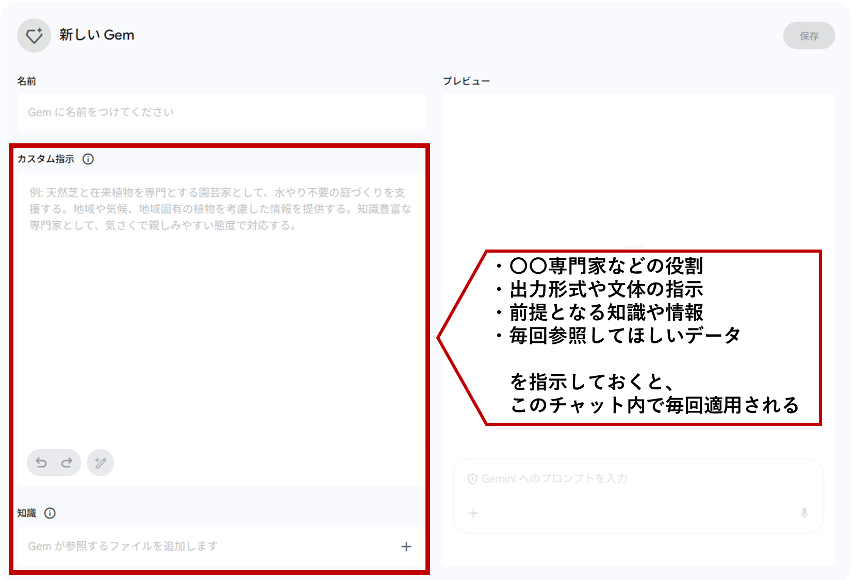Click the plus icon to add knowledge files
855x580 pixels.
pyautogui.click(x=406, y=546)
